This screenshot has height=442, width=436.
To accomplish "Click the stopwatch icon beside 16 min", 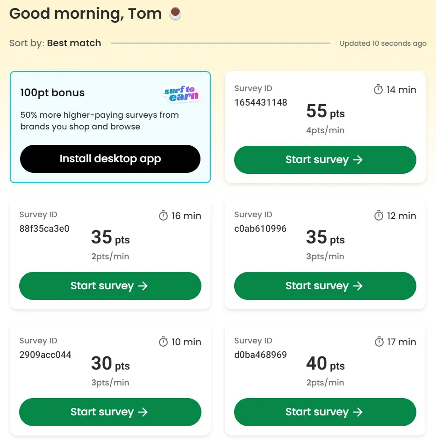I will point(164,216).
